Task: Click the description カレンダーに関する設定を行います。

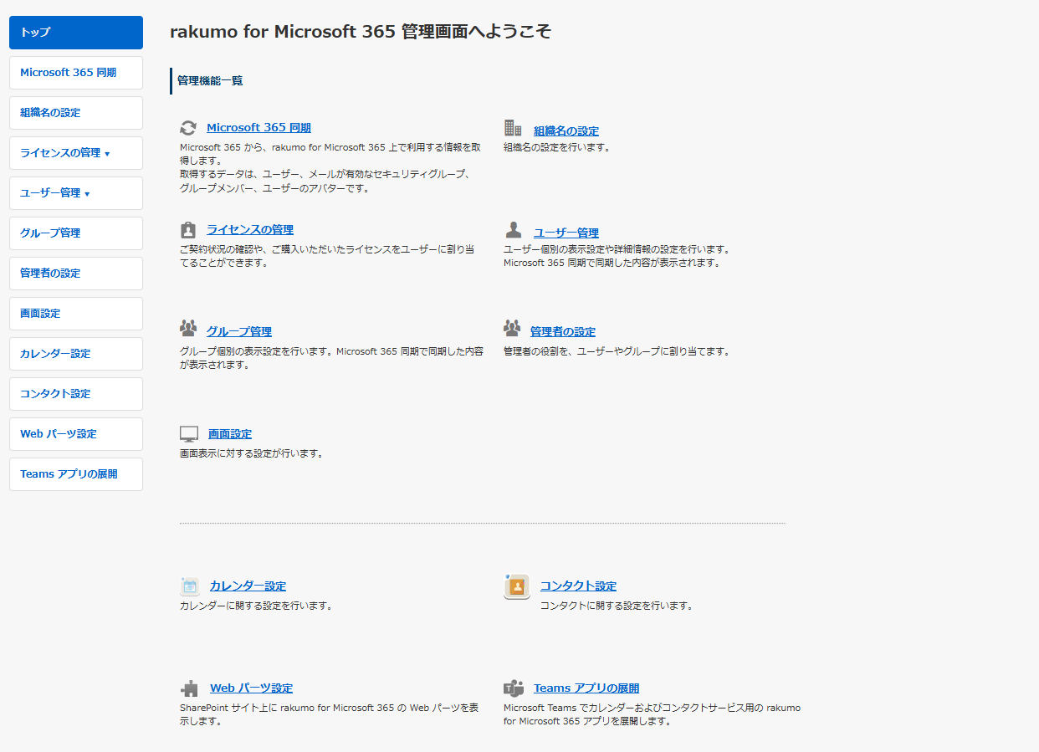Action: click(256, 606)
